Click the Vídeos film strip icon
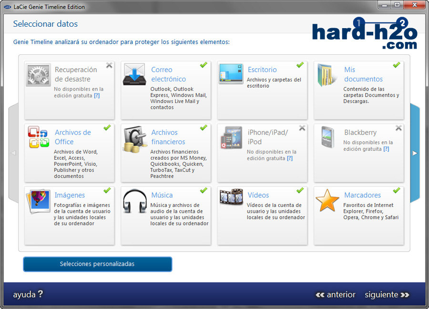The height and width of the screenshot is (309, 429). click(x=231, y=197)
